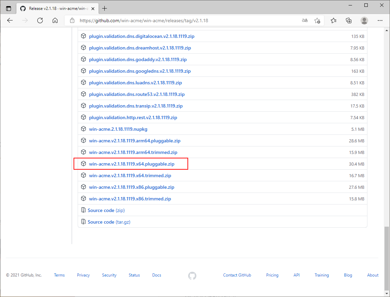Screen dimensions: 390x297
Task: Download plugin.validation.dns.digitalocean zip file
Action: (142, 36)
